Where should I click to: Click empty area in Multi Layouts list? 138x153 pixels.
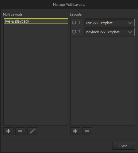tap(36, 74)
